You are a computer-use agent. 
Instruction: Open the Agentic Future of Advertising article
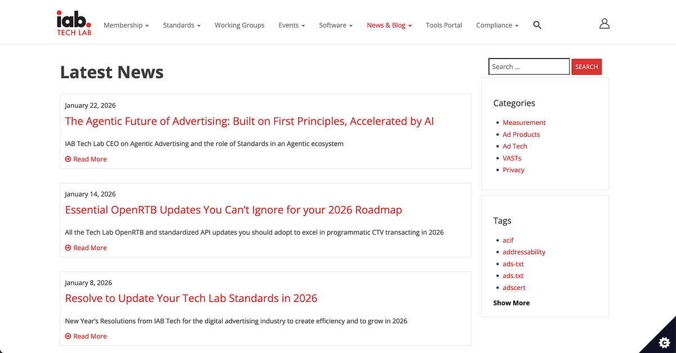(x=249, y=122)
